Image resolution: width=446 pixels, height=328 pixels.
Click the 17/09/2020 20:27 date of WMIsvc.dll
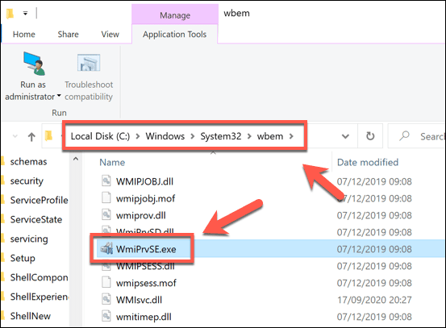(374, 300)
